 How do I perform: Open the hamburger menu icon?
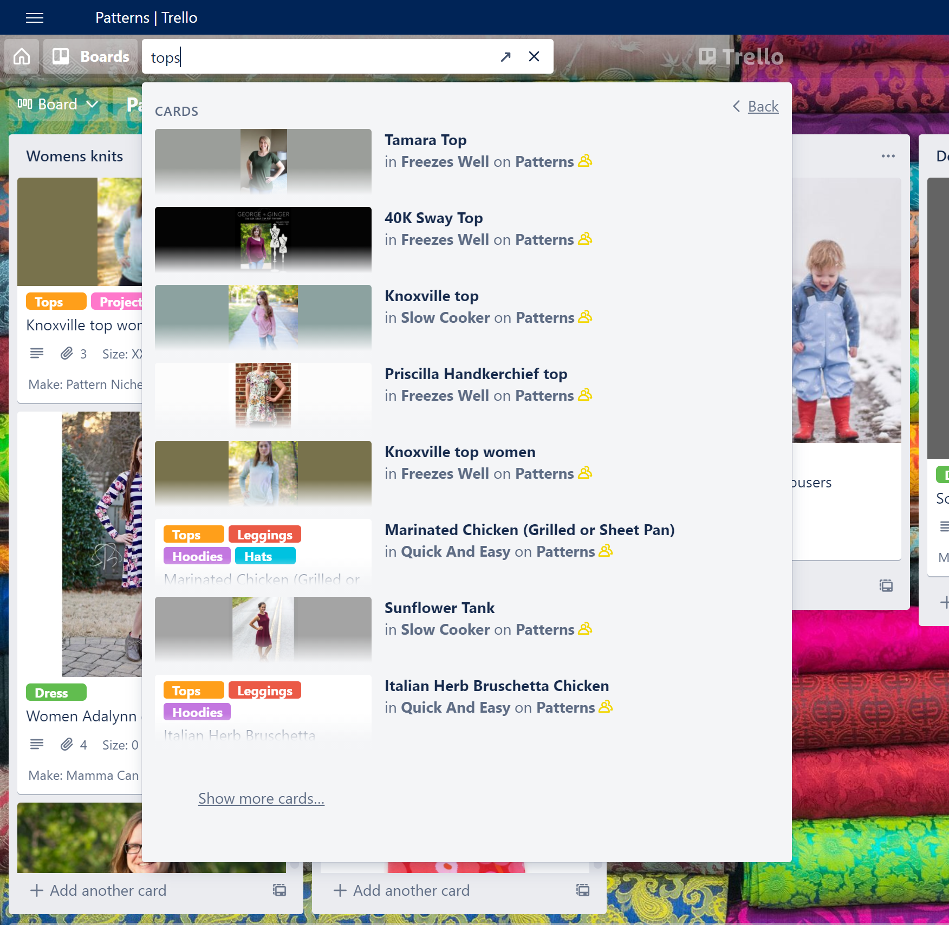click(35, 18)
